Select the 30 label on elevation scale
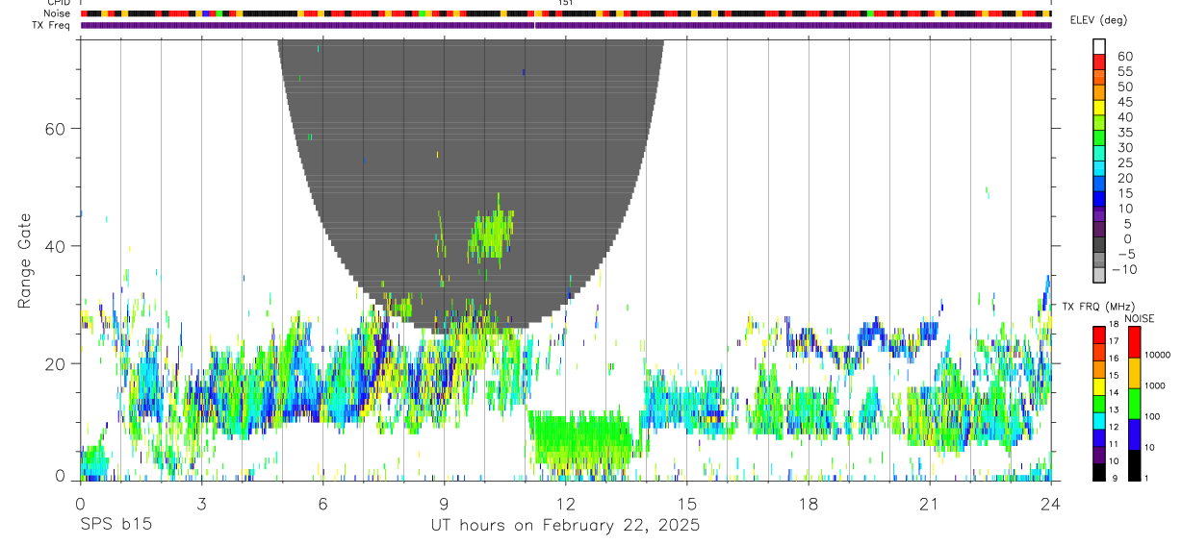Screen dimensions: 1182x545 (x=1124, y=148)
